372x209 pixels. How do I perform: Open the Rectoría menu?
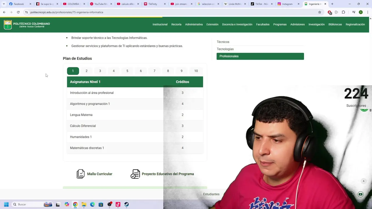coord(176,24)
